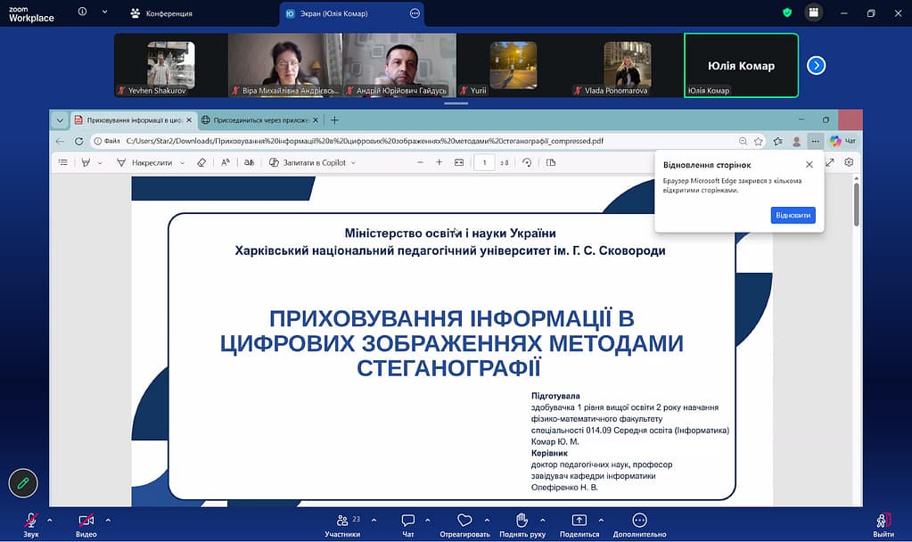
Task: Raise hand with Поднять руку
Action: [522, 521]
